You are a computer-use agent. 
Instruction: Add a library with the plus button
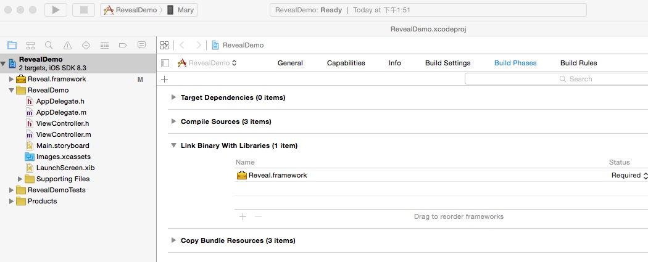(x=243, y=216)
